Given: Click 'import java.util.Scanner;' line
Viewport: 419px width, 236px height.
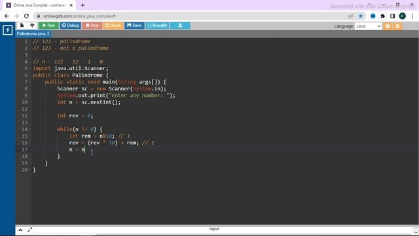Looking at the screenshot, I should coord(71,68).
